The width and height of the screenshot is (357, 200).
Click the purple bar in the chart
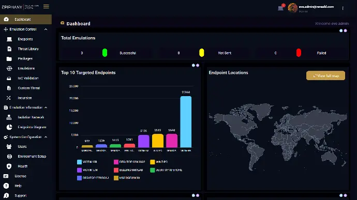144,141
